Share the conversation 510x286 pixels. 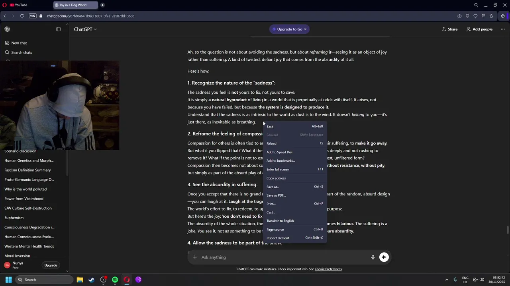(449, 29)
